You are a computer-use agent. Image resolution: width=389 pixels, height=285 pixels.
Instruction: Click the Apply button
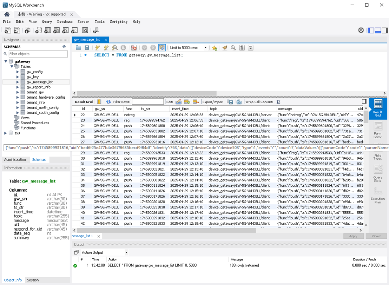coord(353,236)
